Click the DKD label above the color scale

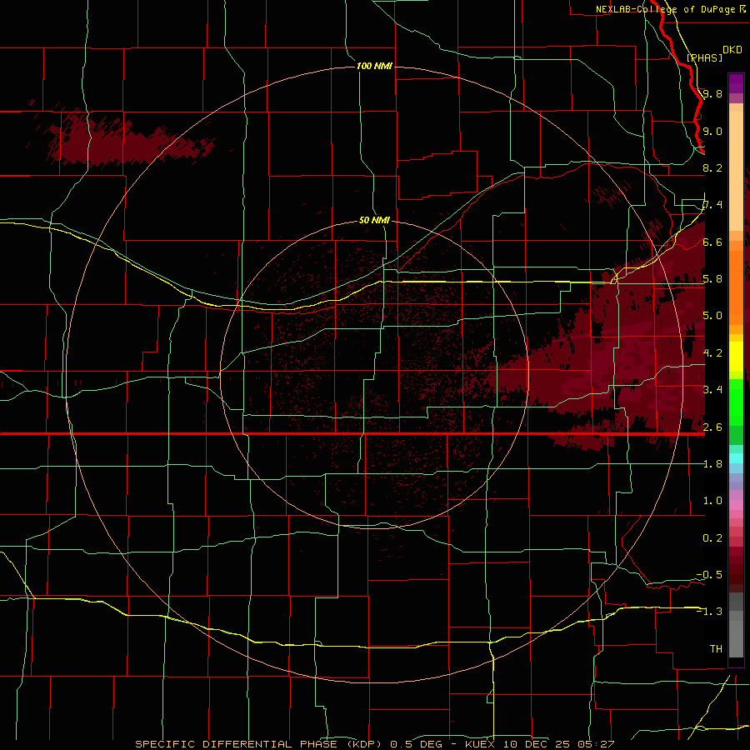point(732,50)
